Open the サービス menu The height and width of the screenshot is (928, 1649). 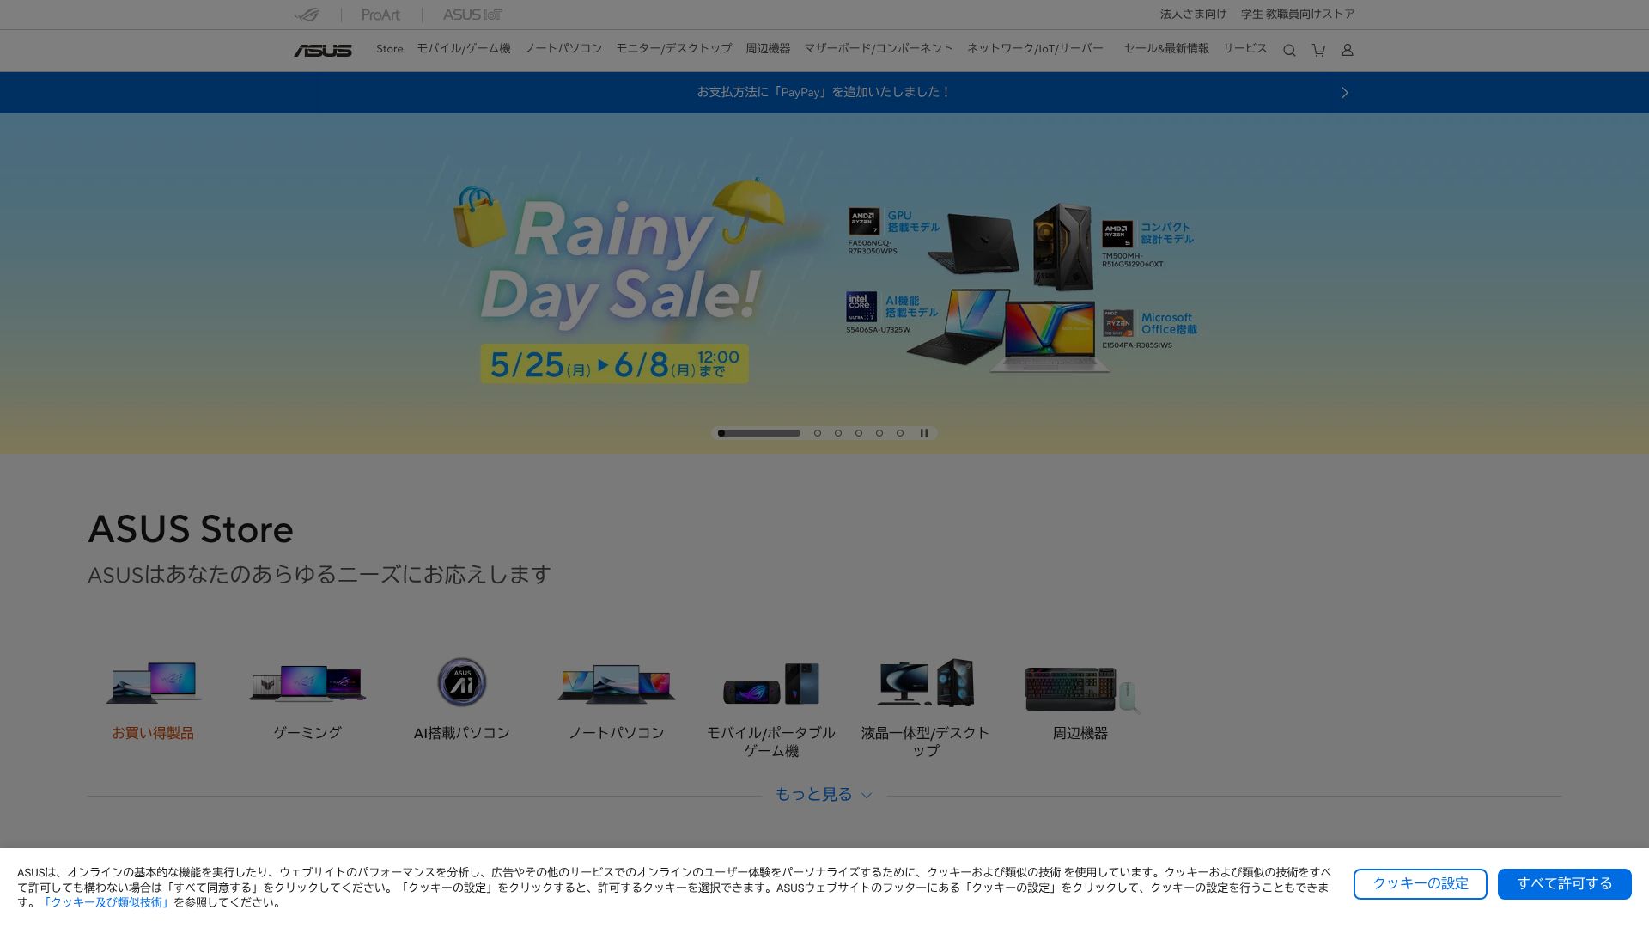(x=1245, y=49)
